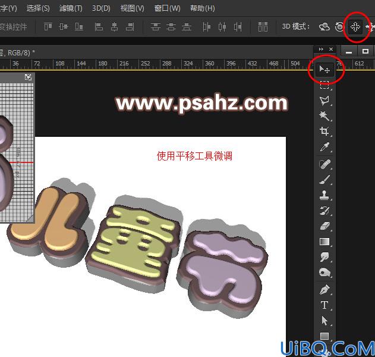This screenshot has height=357, width=375.
Task: Open the 视图(V) menu
Action: [x=133, y=8]
